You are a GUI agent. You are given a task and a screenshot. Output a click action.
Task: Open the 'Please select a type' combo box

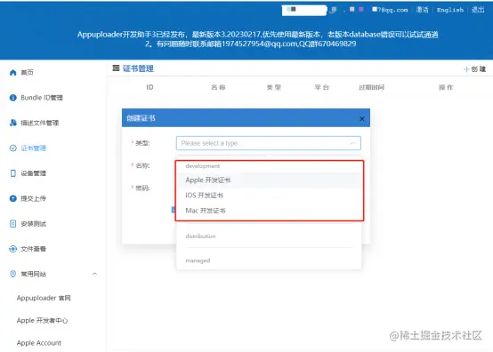click(268, 143)
